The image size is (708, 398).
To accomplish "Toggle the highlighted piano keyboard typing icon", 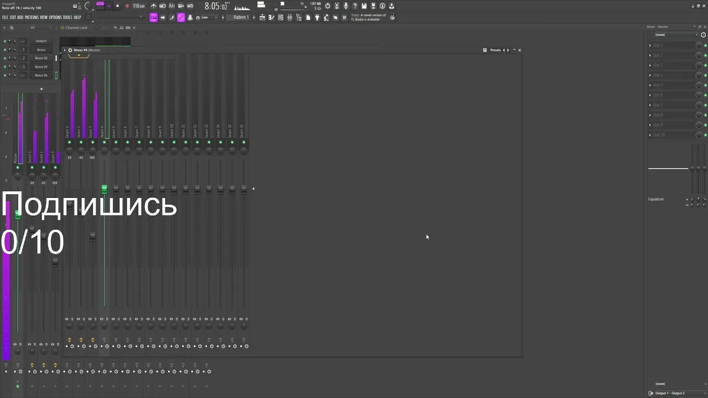I will 153,17.
